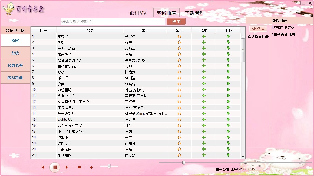The image size is (314, 176).
Task: Select 默认播放列表
Action: pos(258,36)
